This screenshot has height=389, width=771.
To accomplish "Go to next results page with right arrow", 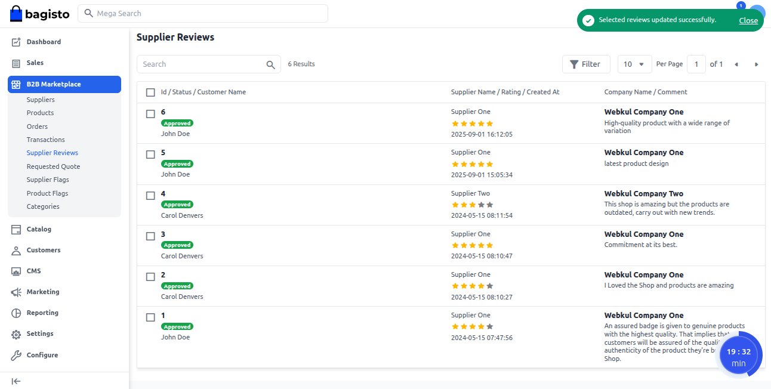I will click(x=756, y=64).
